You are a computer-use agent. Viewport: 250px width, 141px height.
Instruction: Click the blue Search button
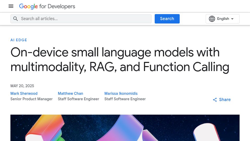(167, 19)
